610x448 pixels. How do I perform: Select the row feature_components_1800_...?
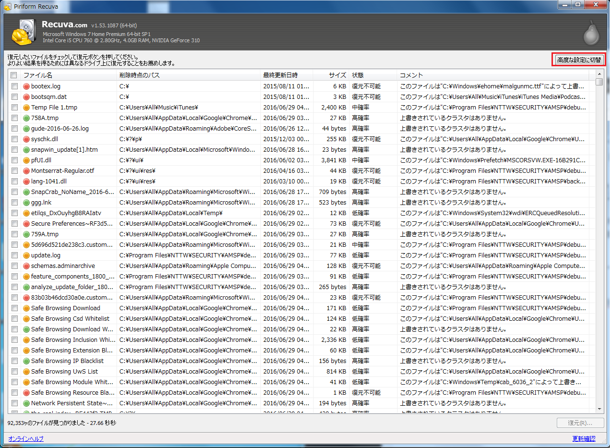point(298,277)
